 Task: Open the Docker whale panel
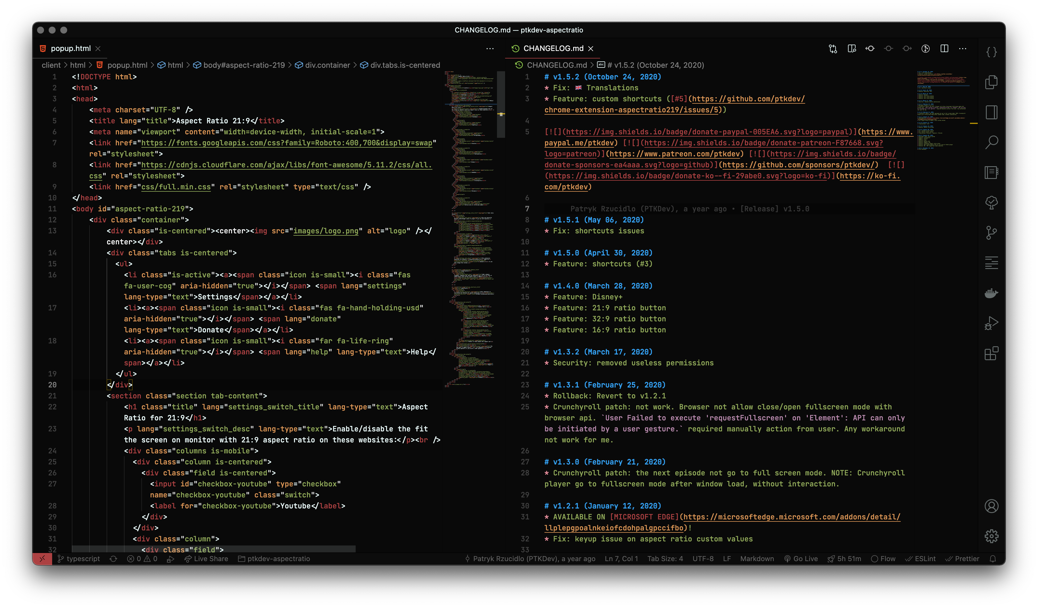point(991,293)
